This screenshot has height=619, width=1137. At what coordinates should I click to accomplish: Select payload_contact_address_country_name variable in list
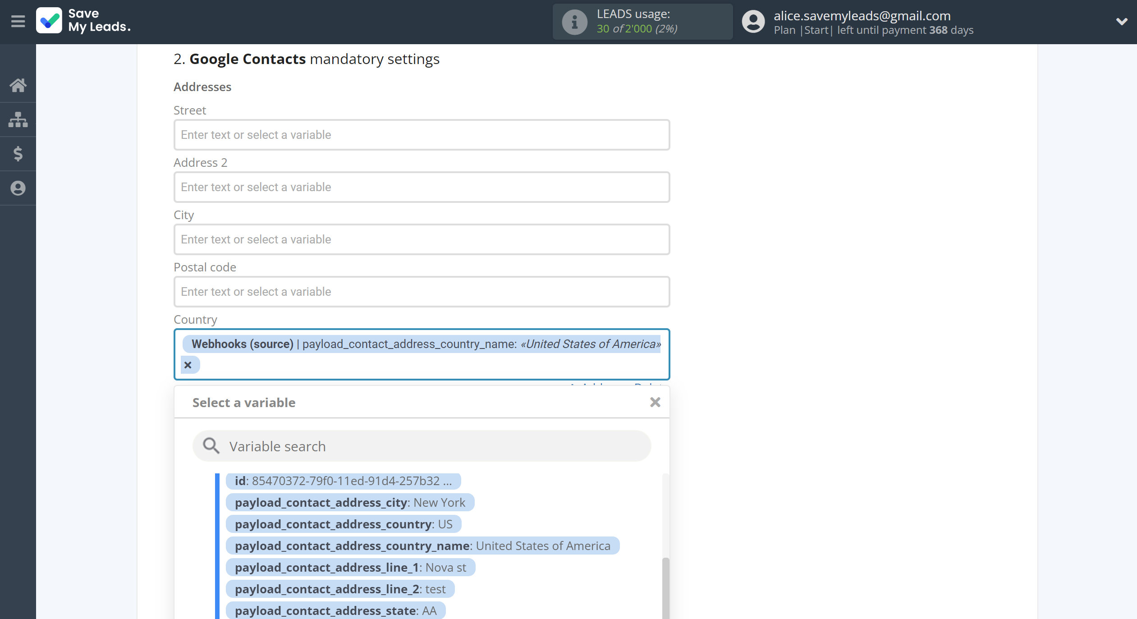(422, 546)
